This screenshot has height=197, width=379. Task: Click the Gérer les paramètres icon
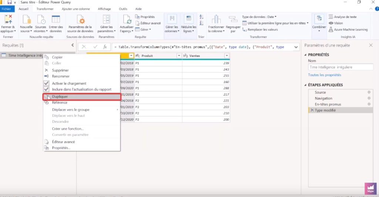pyautogui.click(x=106, y=19)
